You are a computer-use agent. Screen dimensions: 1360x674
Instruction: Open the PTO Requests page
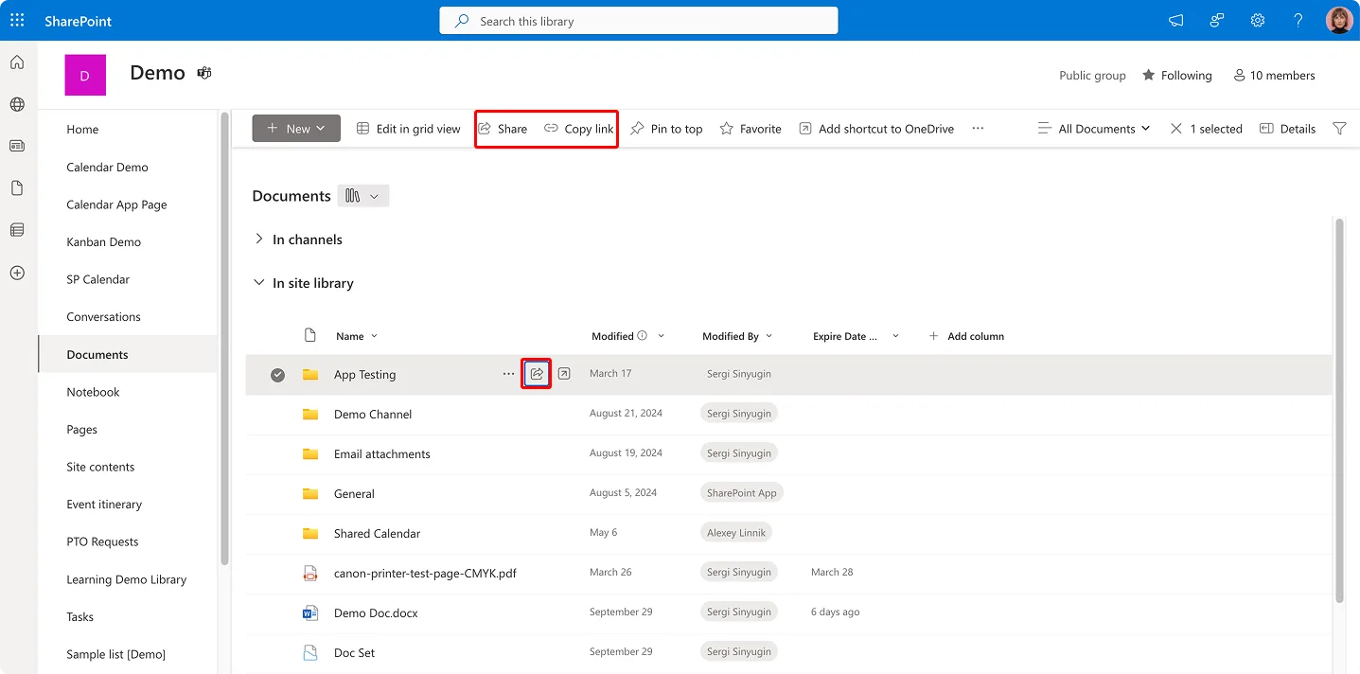(101, 541)
